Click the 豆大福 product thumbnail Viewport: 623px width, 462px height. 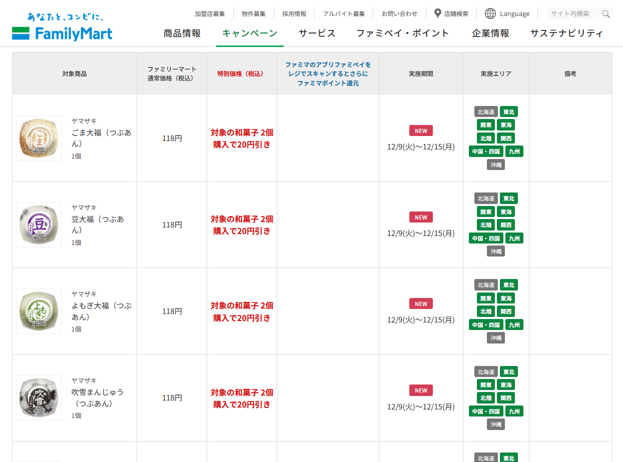[39, 225]
